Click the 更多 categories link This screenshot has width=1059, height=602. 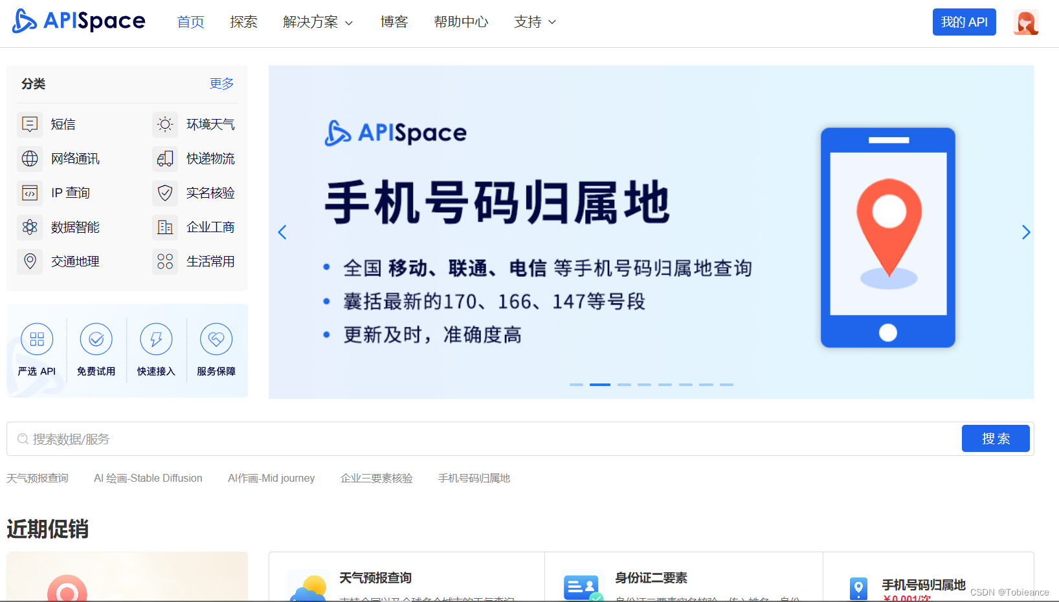click(x=222, y=83)
